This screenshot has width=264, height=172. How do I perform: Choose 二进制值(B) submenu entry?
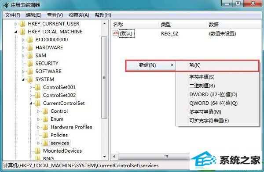(x=202, y=86)
